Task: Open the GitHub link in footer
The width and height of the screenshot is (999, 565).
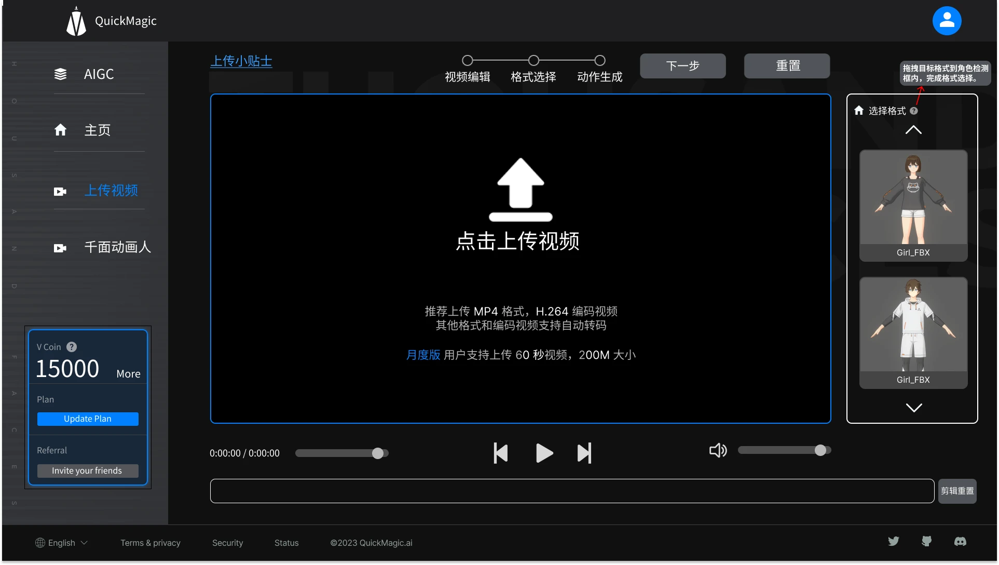Action: click(x=926, y=541)
